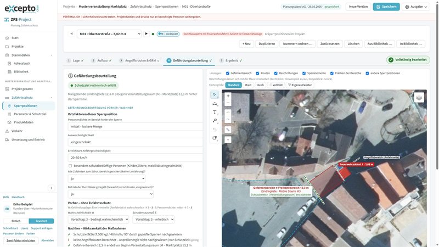Click the Projekt gesamt icon

[7, 89]
